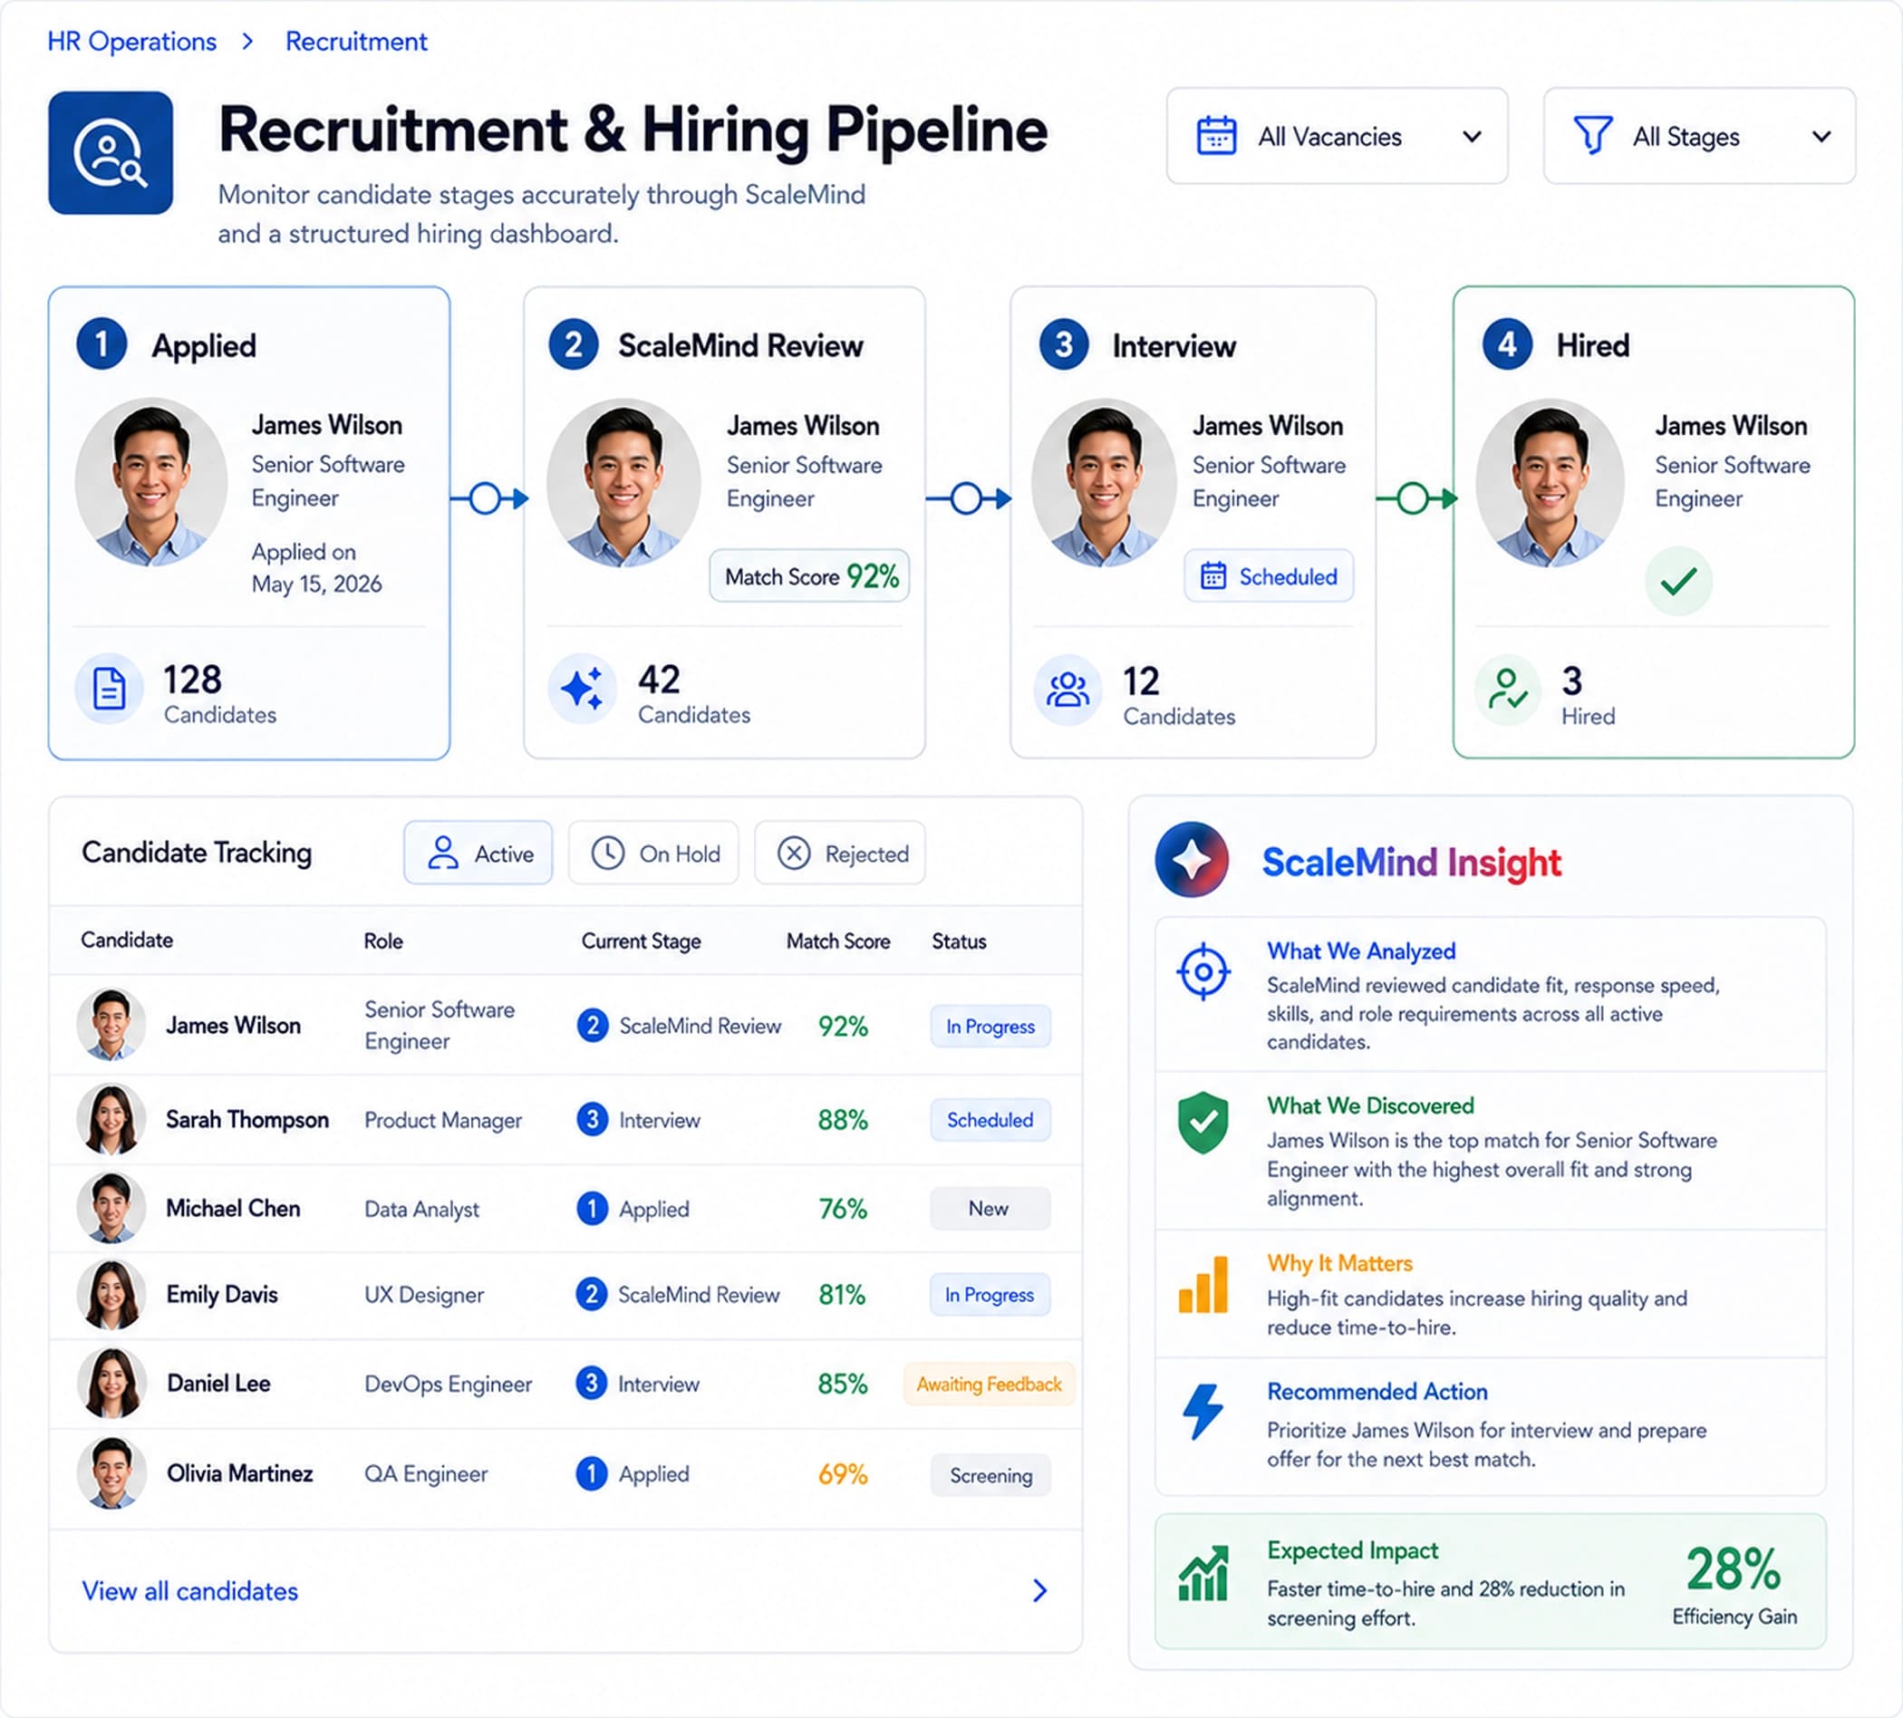Click the Scheduled badge in the Interview card

pyautogui.click(x=1269, y=575)
